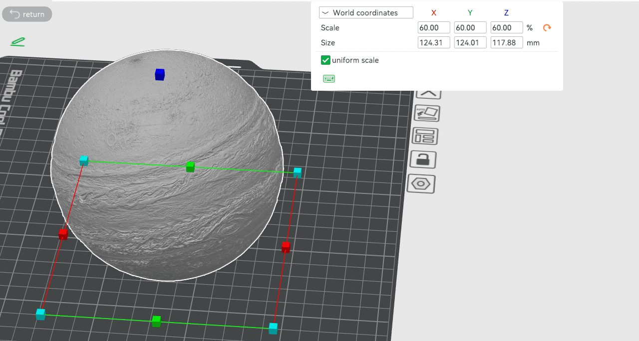
Task: Click the Size X field showing 124.31
Action: [434, 42]
